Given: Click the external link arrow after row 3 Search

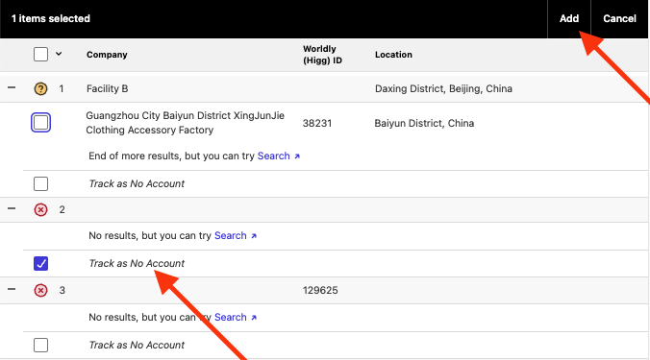Looking at the screenshot, I should point(254,318).
